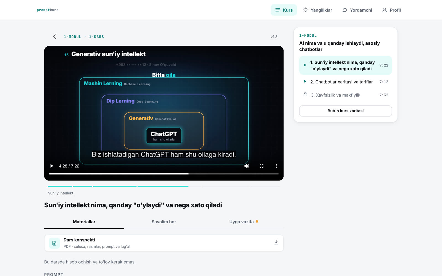The image size is (442, 276).
Task: Switch to the Savolim bor tab
Action: point(164,222)
